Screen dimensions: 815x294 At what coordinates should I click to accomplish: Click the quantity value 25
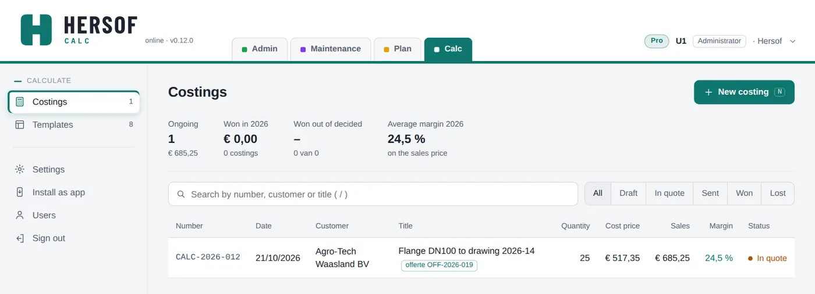[584, 258]
